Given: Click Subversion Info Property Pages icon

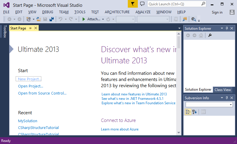Looking at the screenshot, I should pyautogui.click(x=203, y=112).
